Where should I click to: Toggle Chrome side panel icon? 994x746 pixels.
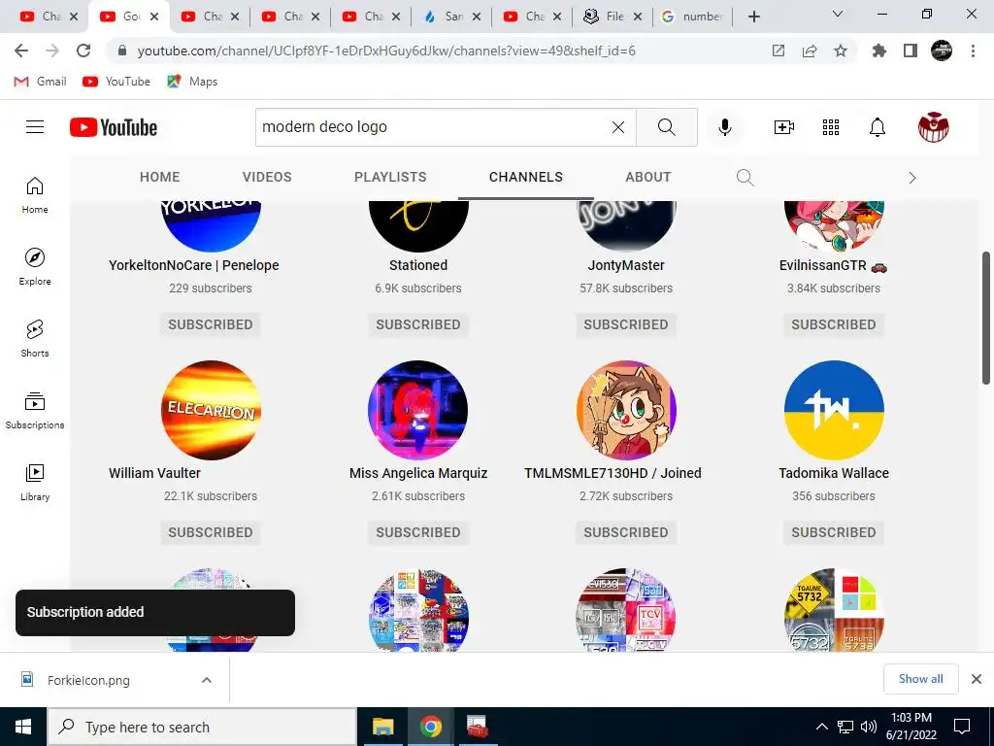pos(911,51)
